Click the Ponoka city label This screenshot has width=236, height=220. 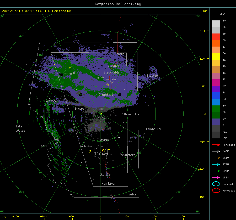[120, 54]
